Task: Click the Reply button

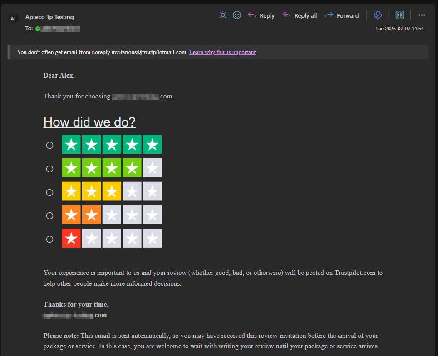Action: (x=261, y=15)
